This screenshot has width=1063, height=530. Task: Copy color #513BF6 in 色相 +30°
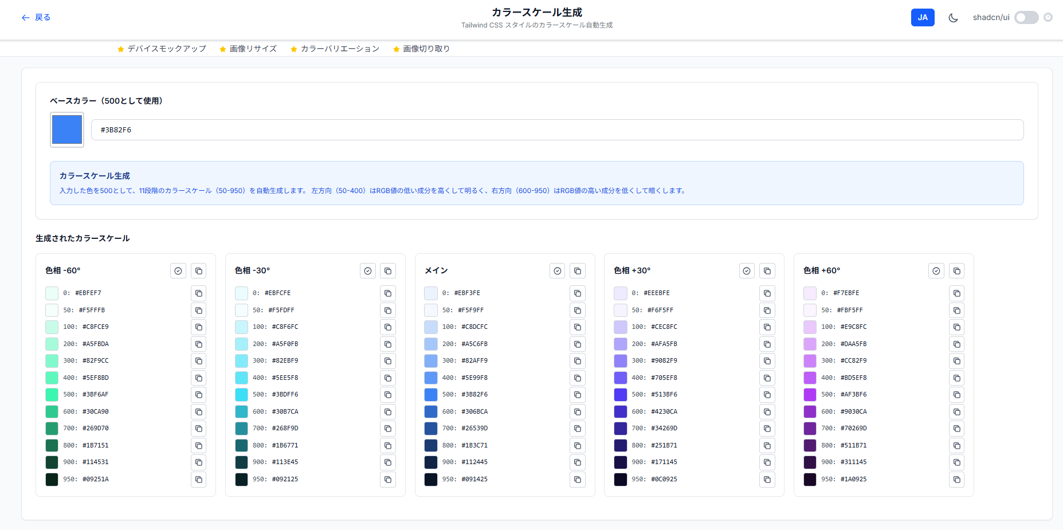pos(767,395)
